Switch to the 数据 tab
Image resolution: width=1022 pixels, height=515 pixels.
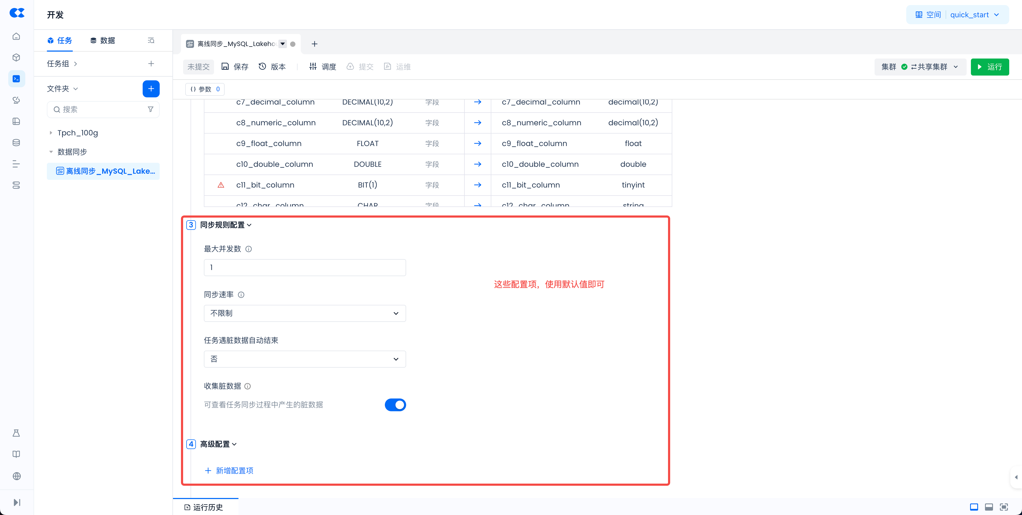click(x=103, y=40)
